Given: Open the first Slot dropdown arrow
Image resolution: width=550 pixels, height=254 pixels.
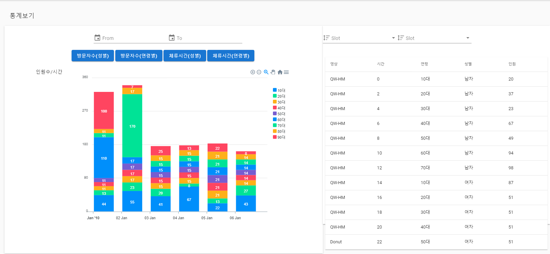Looking at the screenshot, I should pyautogui.click(x=393, y=38).
